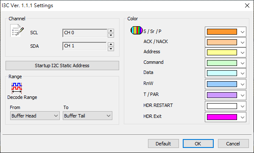The width and height of the screenshot is (254, 153).
Task: Open the Data color dropdown arrow
Action: click(x=242, y=73)
